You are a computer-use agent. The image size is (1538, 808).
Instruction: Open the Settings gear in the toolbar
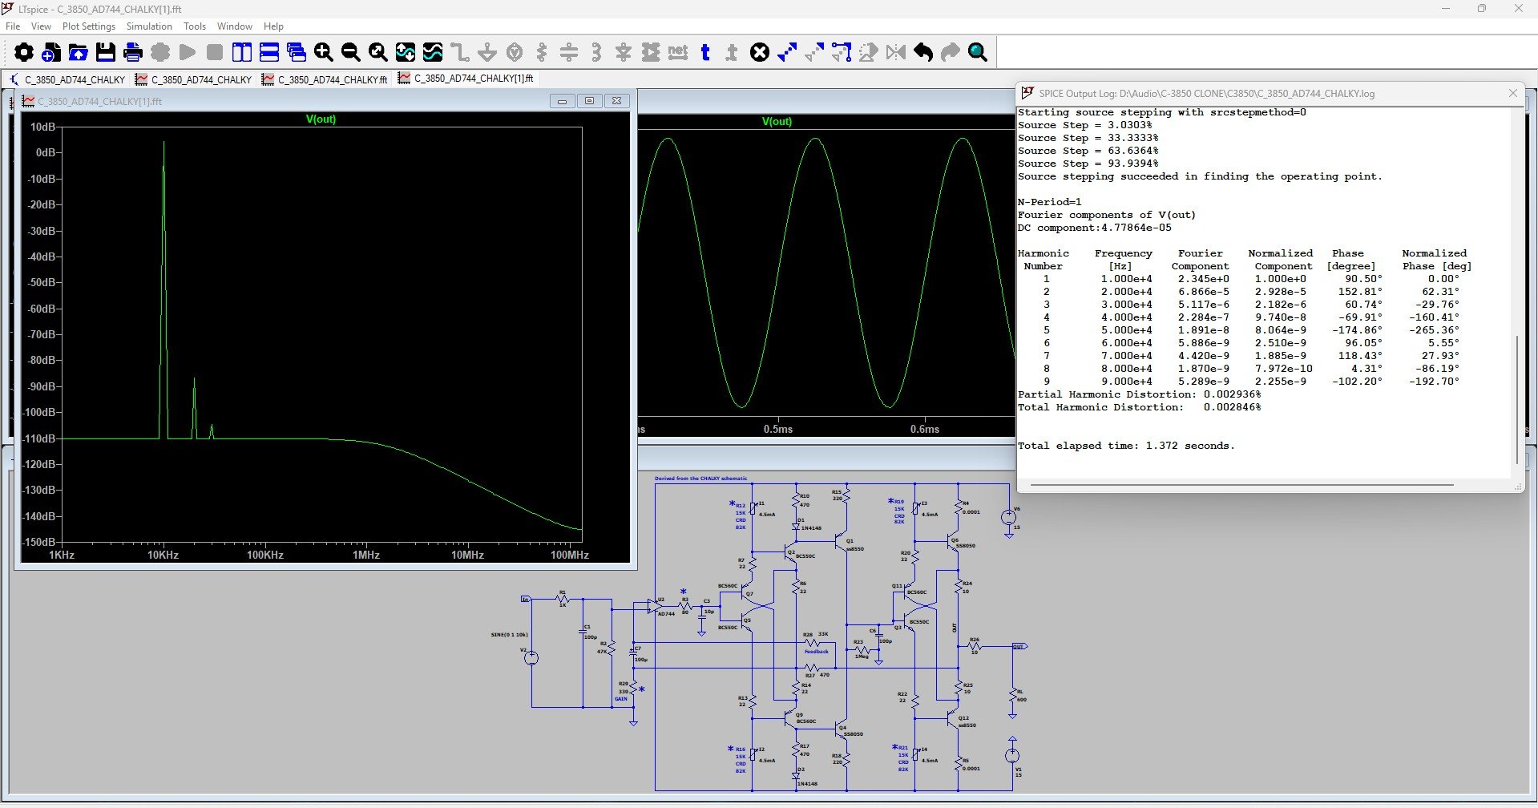(24, 53)
